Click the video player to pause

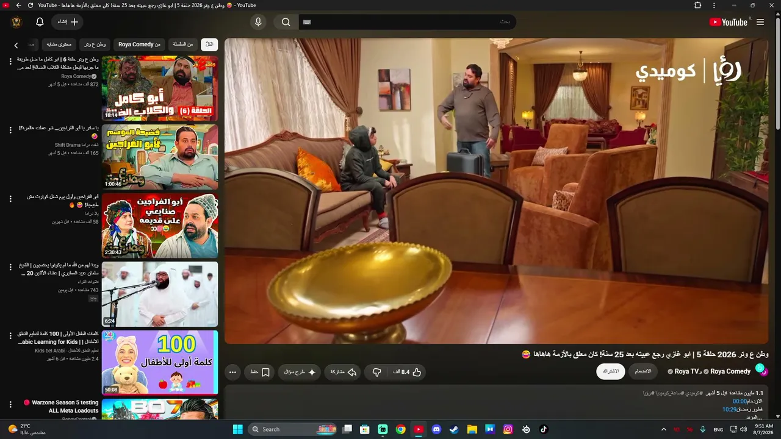(x=497, y=191)
